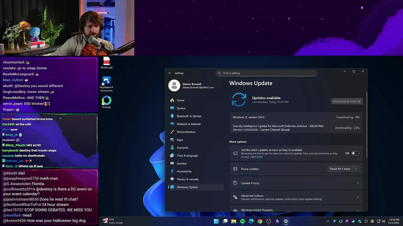The image size is (403, 226).
Task: Show hidden tray icons chevron
Action: (328, 221)
